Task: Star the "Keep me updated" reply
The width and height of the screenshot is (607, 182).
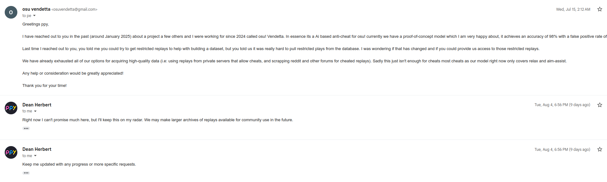Action: coord(600,149)
